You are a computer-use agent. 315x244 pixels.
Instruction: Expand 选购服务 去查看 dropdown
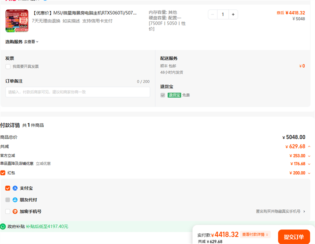[x=31, y=42]
